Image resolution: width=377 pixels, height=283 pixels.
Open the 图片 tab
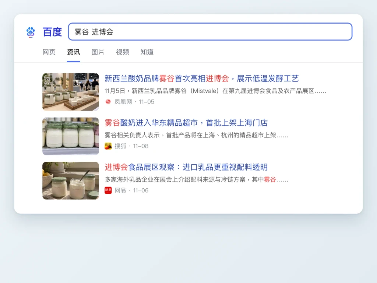98,52
